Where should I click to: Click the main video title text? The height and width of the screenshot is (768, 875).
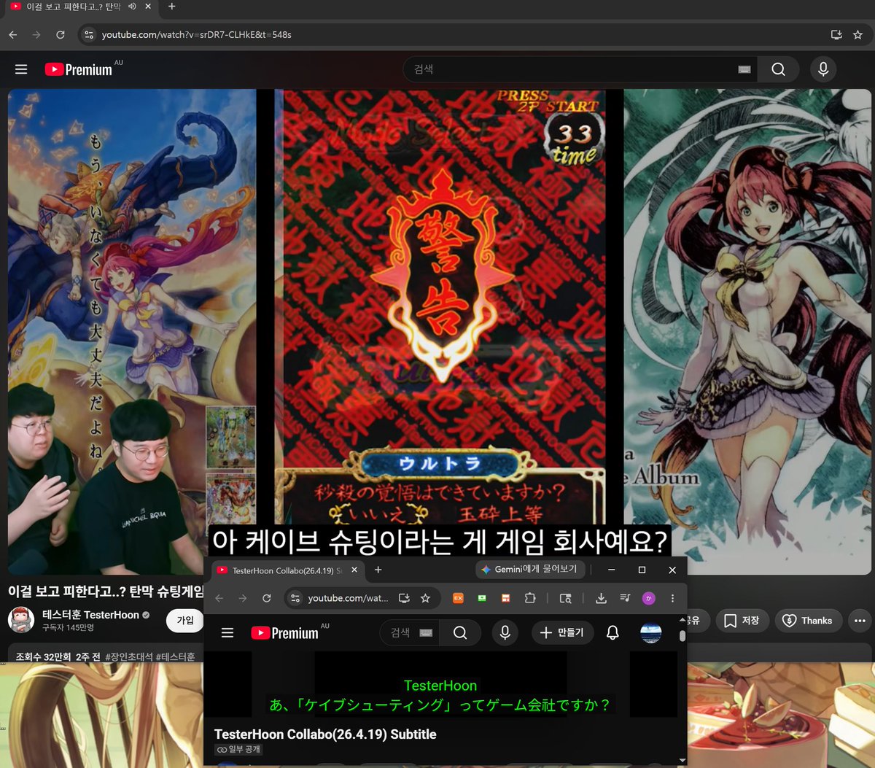coord(106,591)
